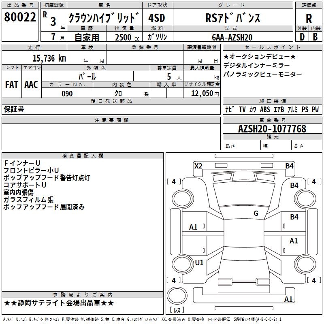Click the 純正装備 header

click(x=272, y=101)
